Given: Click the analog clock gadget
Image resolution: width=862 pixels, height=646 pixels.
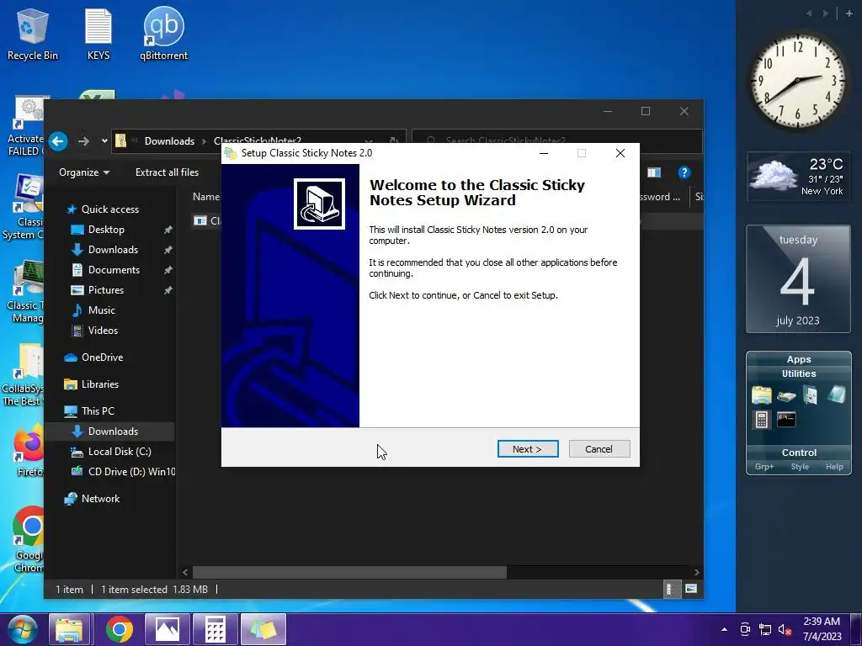Looking at the screenshot, I should pyautogui.click(x=798, y=80).
